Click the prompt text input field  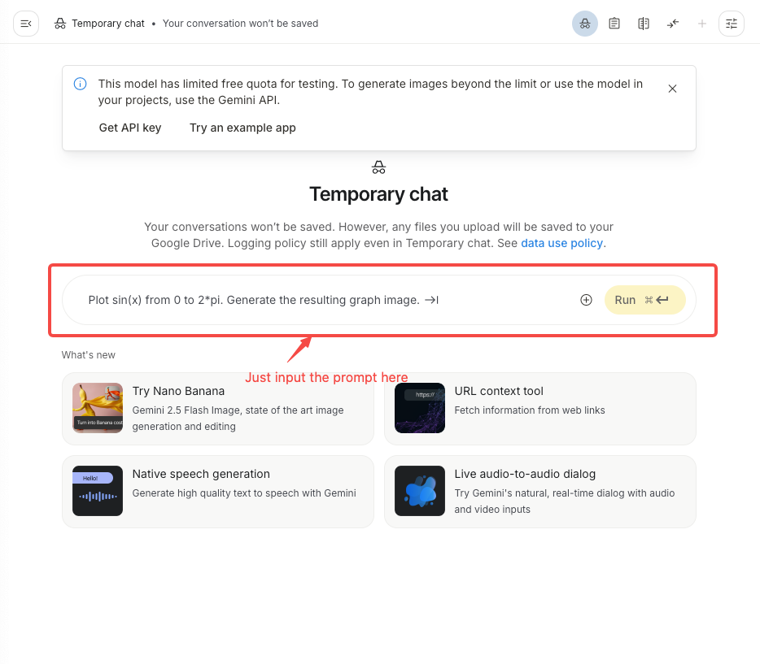point(320,300)
